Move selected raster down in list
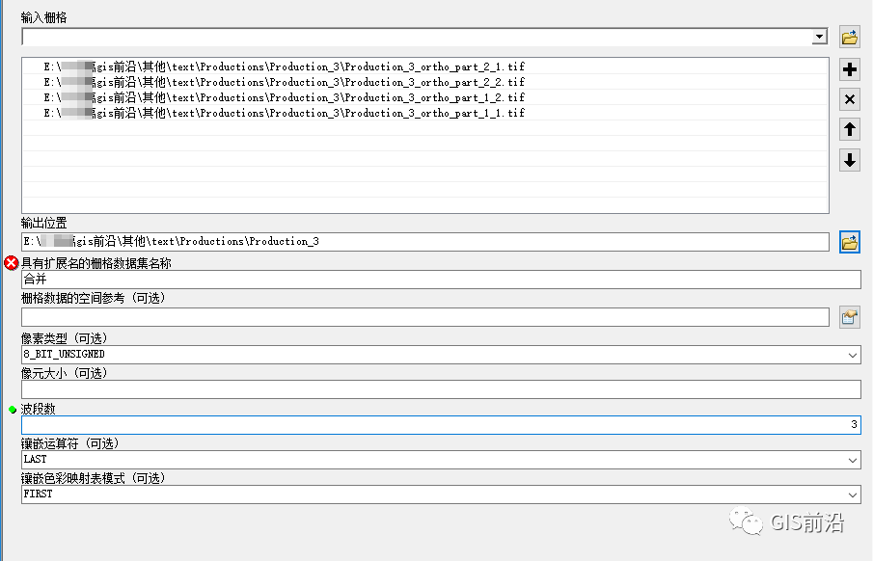The height and width of the screenshot is (561, 873). click(x=850, y=160)
